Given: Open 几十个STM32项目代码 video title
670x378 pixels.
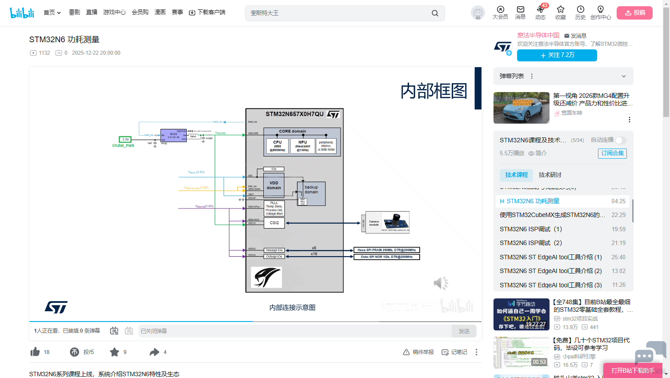Looking at the screenshot, I should coord(592,344).
